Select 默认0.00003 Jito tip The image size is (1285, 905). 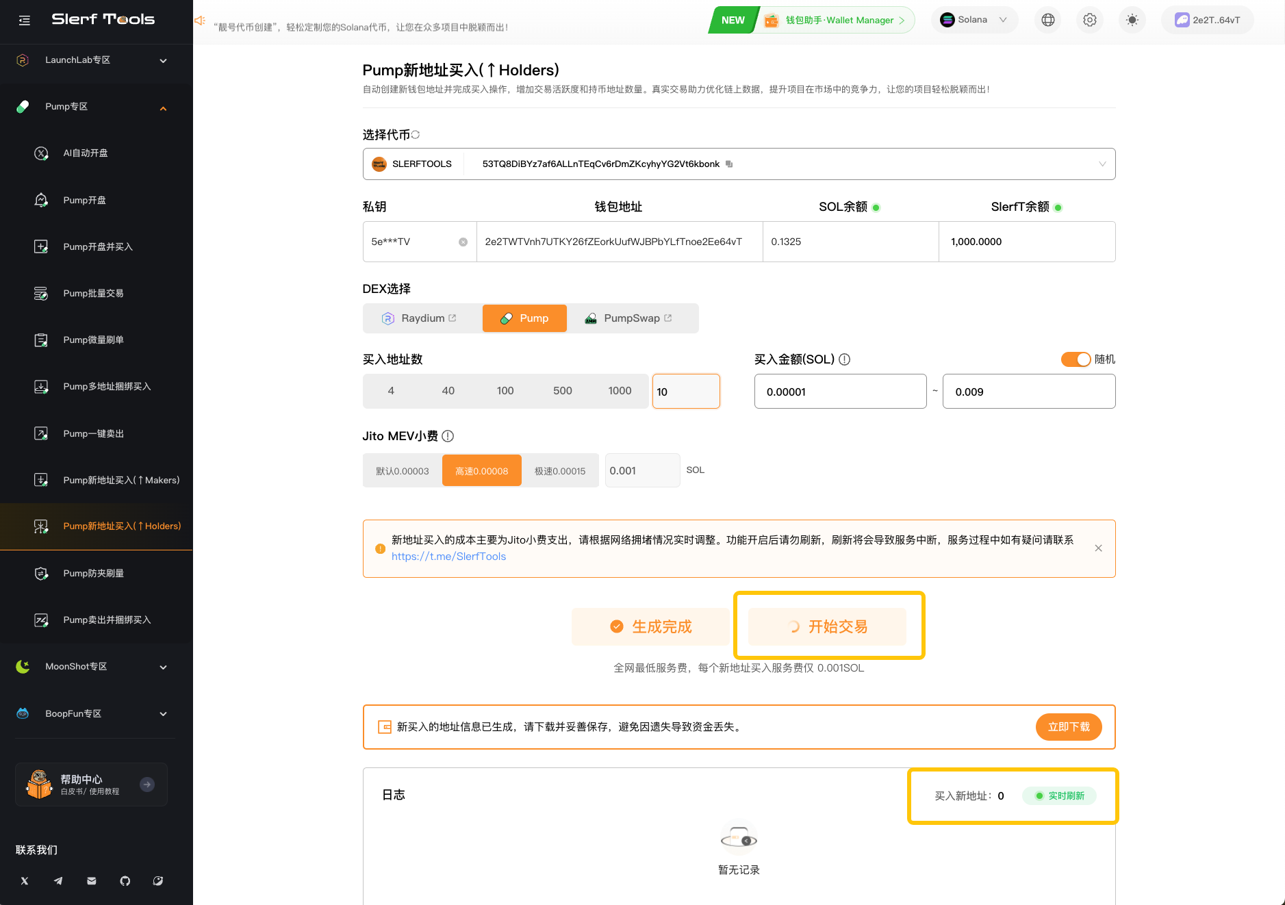(403, 471)
